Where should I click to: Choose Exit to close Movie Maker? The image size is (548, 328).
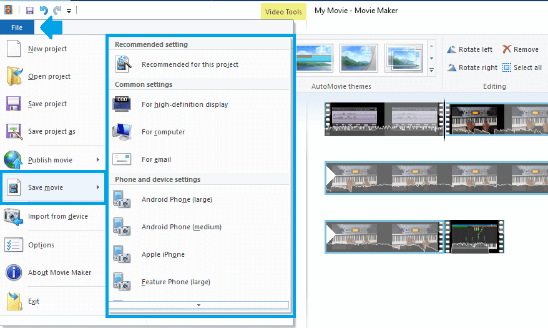point(34,301)
